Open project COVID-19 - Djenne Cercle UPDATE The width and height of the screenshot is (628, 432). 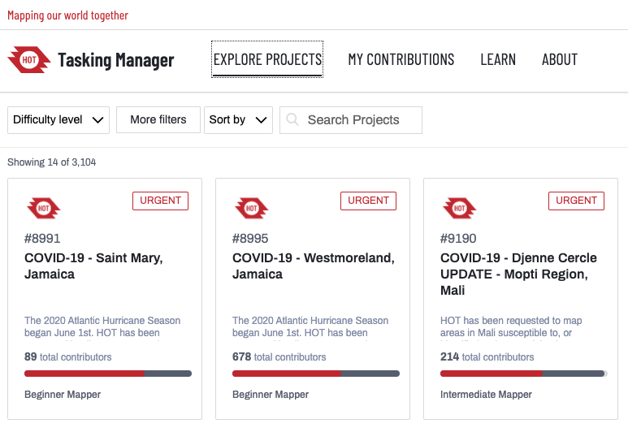(x=518, y=274)
